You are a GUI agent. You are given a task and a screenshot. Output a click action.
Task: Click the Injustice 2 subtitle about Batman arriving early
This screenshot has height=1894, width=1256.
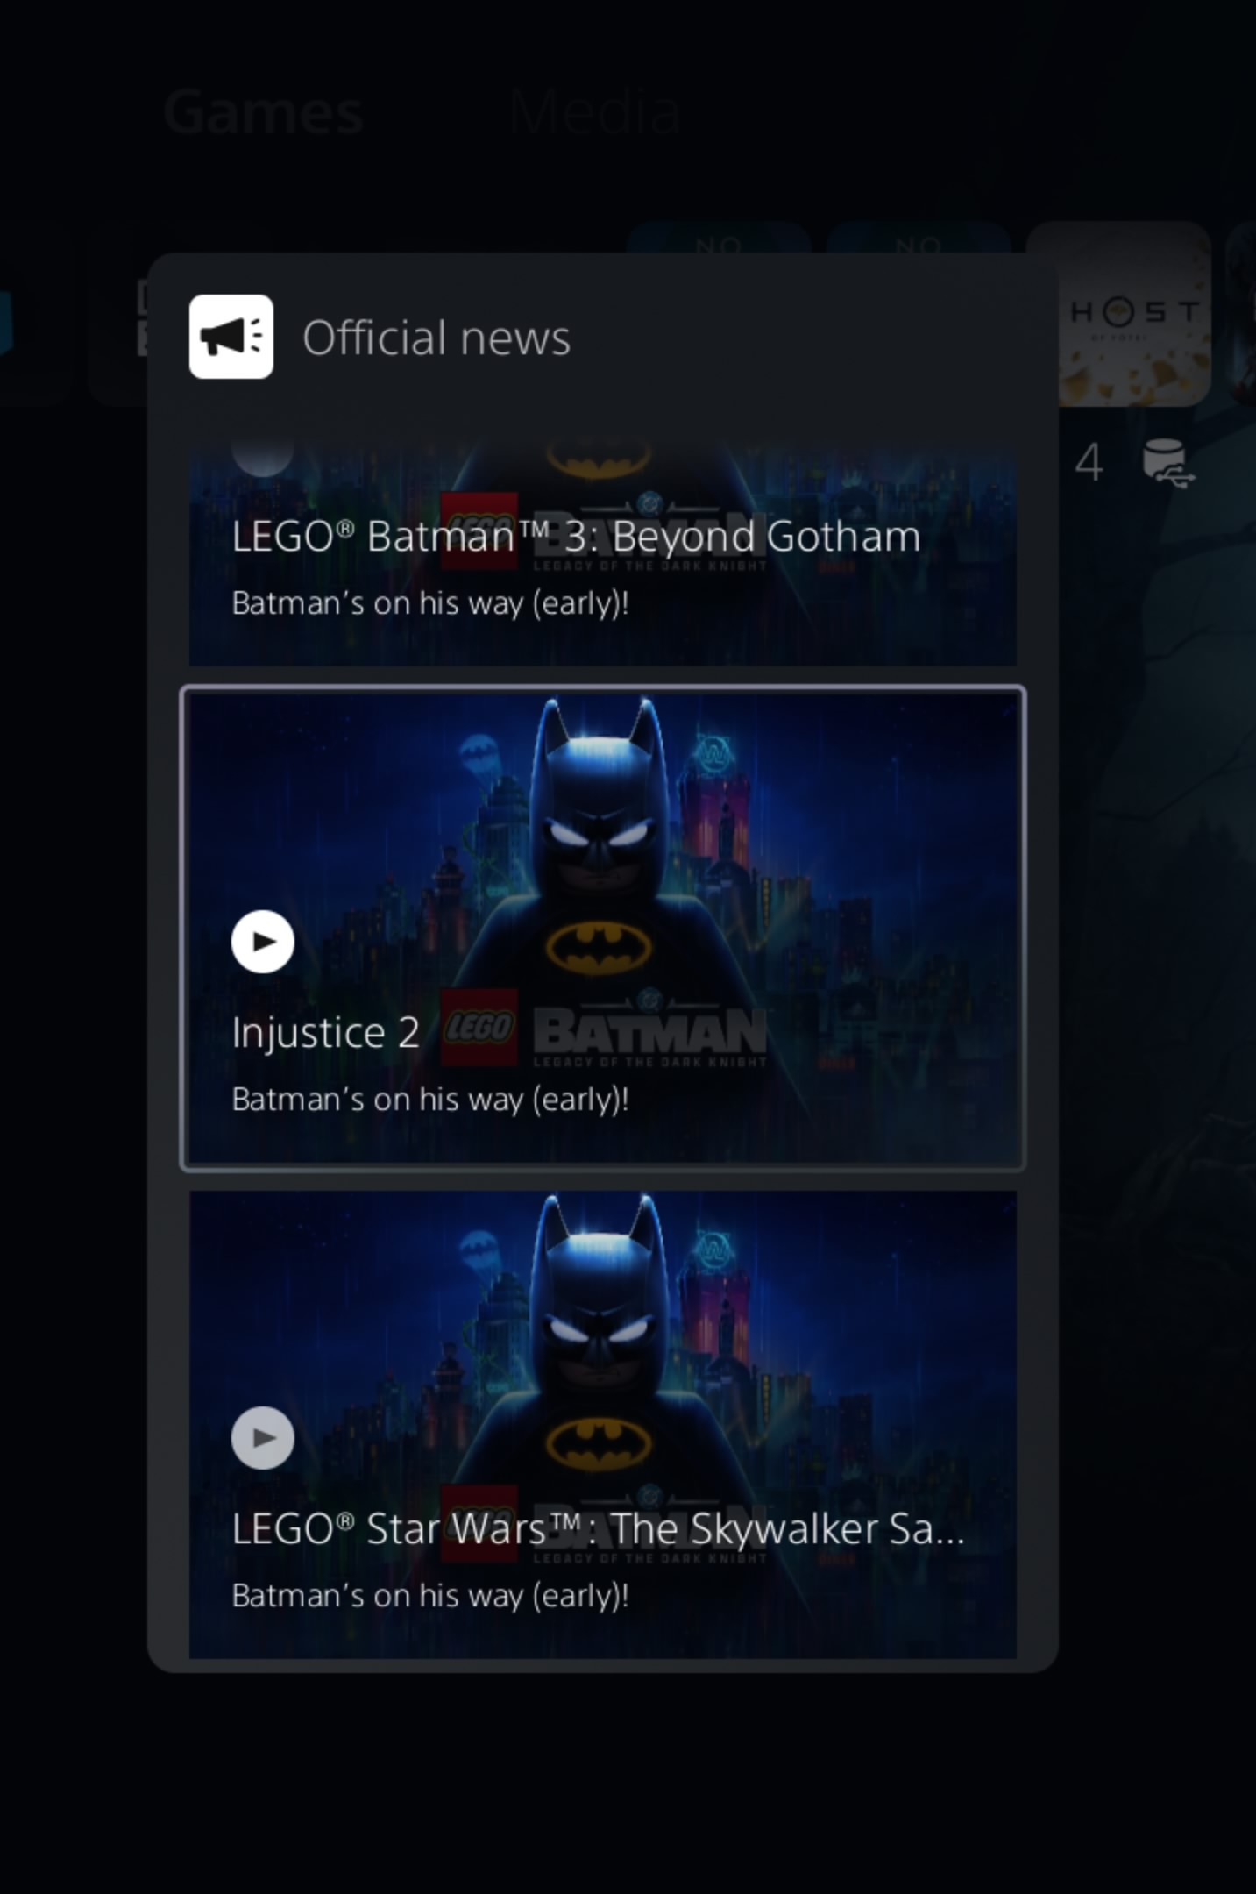429,1100
